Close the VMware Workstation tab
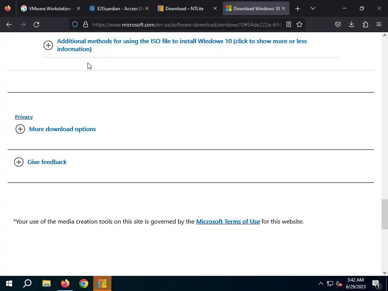The height and width of the screenshot is (291, 388). click(78, 8)
